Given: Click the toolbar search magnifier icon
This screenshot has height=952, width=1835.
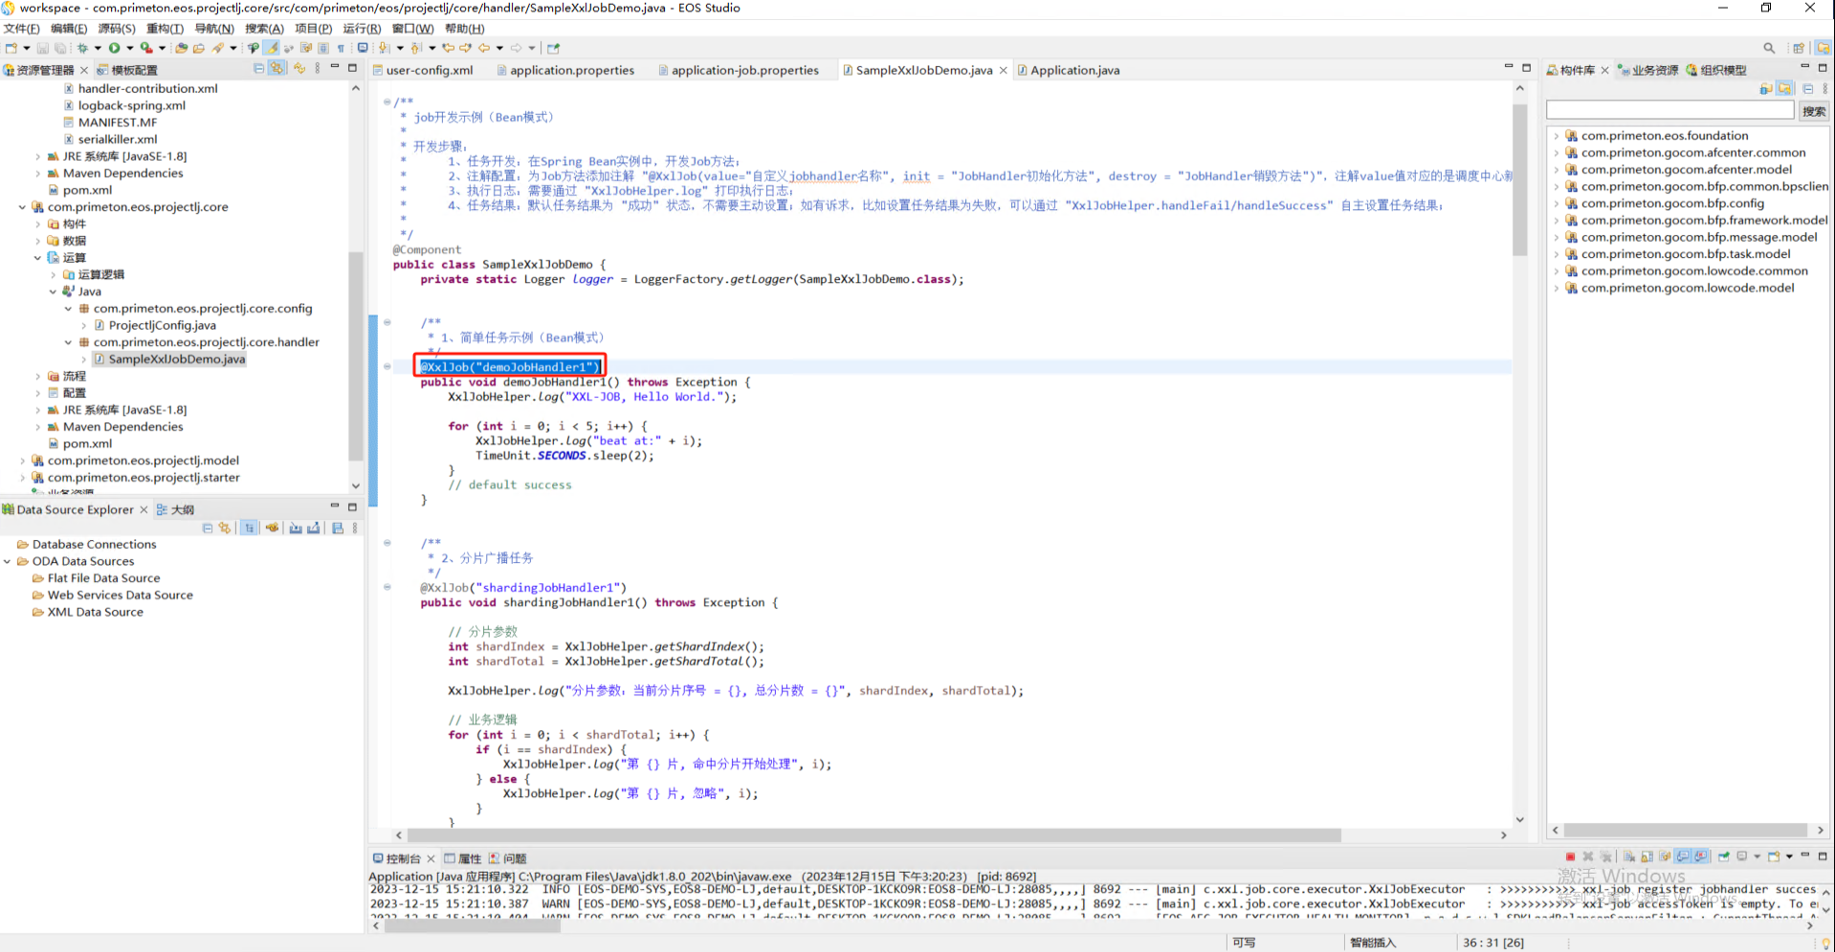Looking at the screenshot, I should click(x=1769, y=48).
